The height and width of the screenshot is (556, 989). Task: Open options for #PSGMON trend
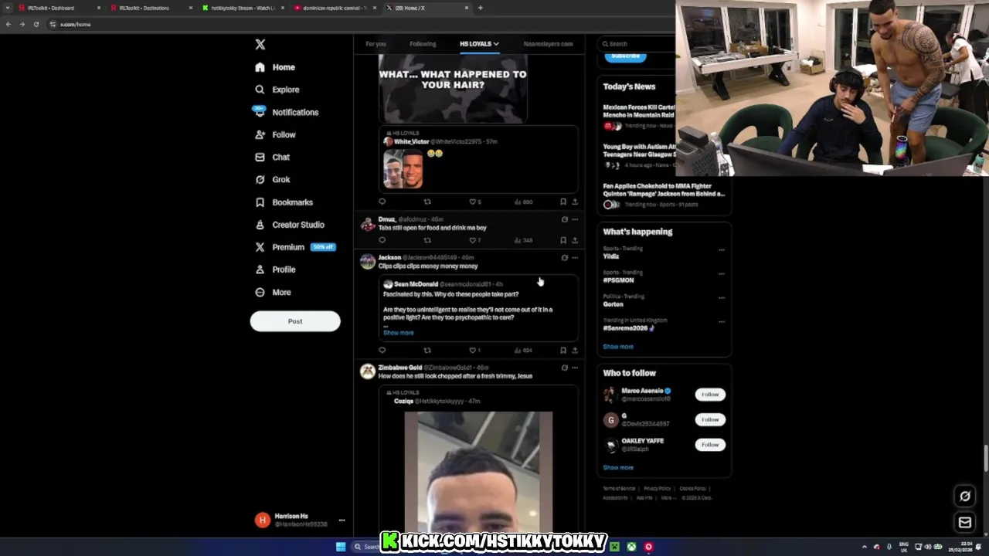(722, 273)
